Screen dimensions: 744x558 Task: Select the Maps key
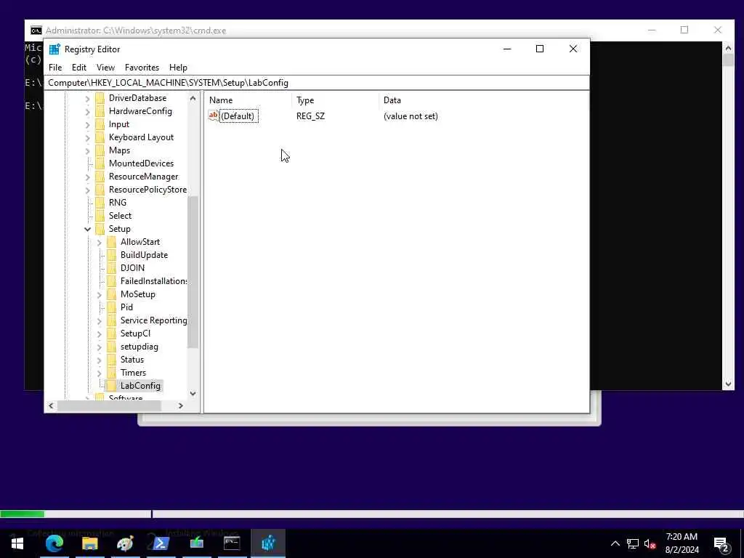(x=119, y=150)
